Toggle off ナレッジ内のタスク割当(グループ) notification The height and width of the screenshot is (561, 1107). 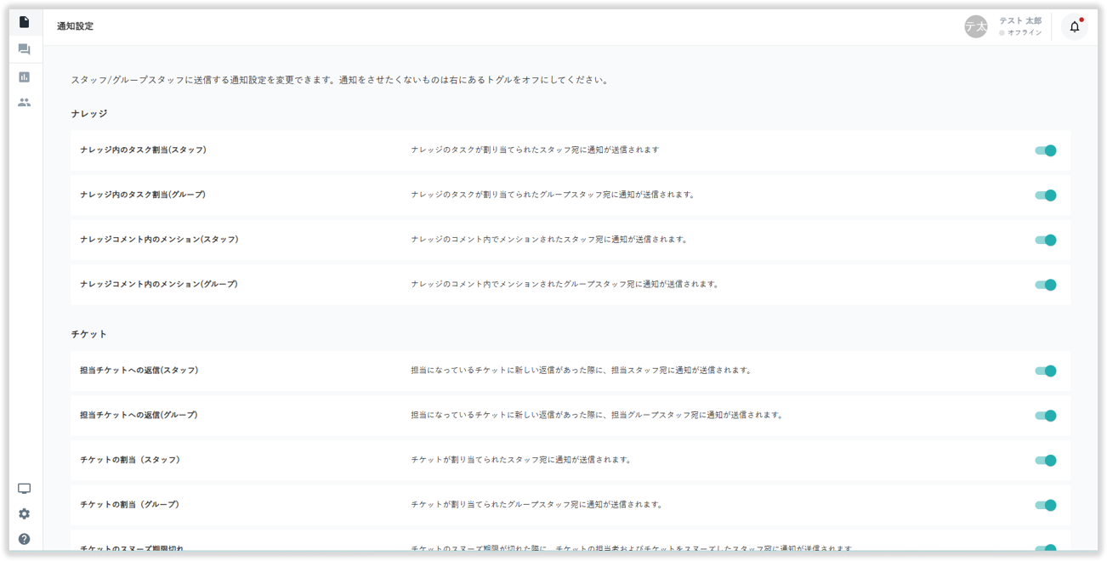1045,195
